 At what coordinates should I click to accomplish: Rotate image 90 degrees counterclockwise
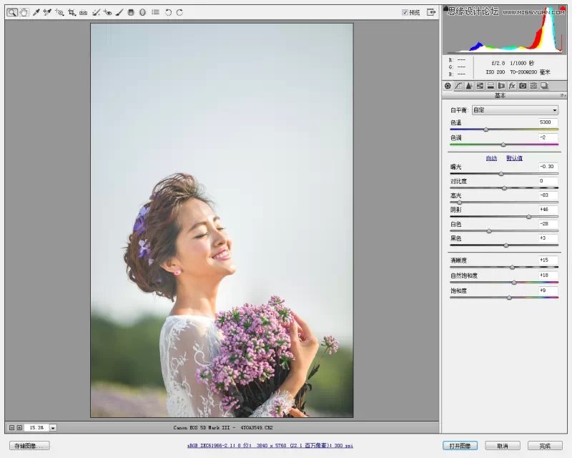pos(168,12)
